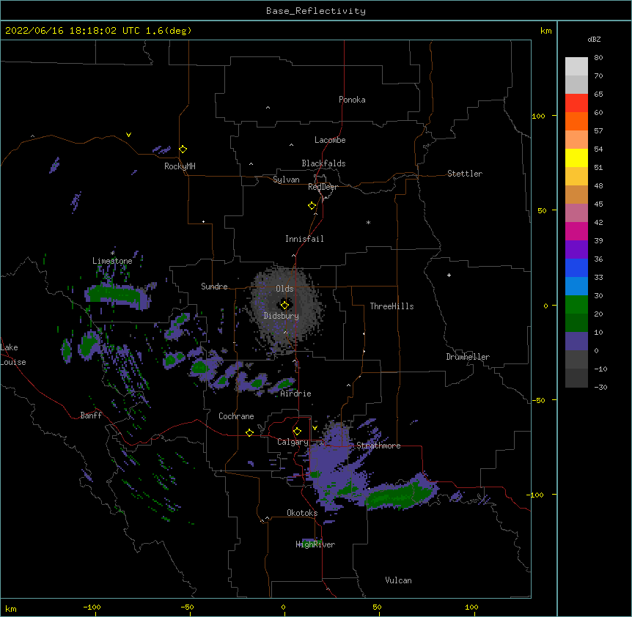Click the Strathmore label
This screenshot has height=617, width=632.
coord(378,446)
